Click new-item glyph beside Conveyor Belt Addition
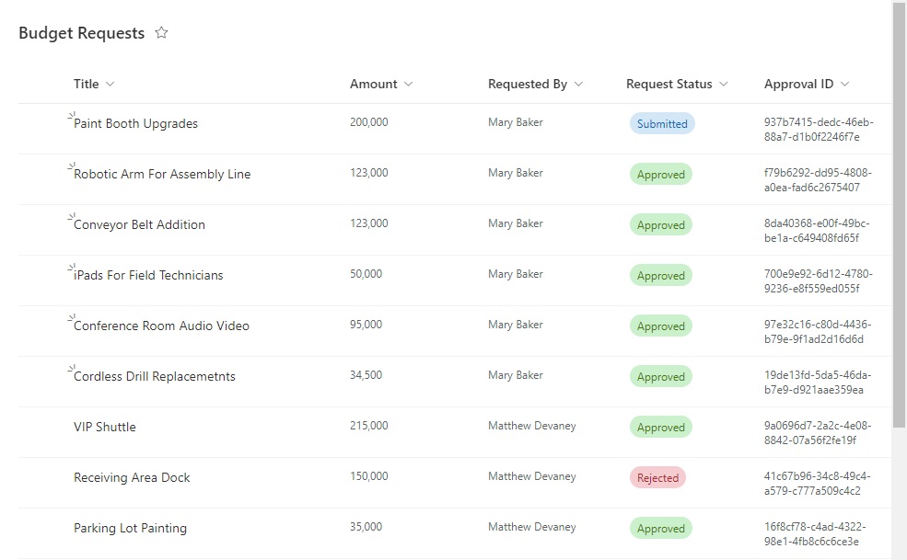This screenshot has height=560, width=907. point(72,217)
